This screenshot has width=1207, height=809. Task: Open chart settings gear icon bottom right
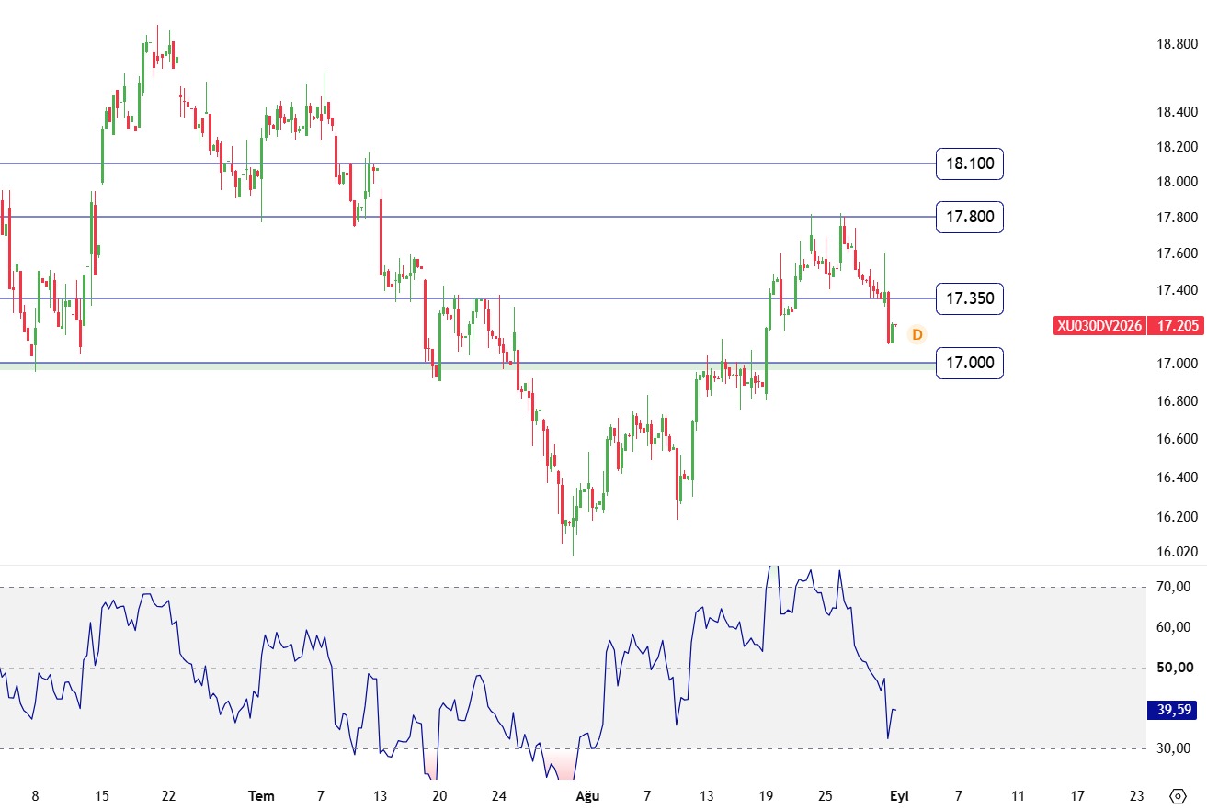(x=1178, y=795)
